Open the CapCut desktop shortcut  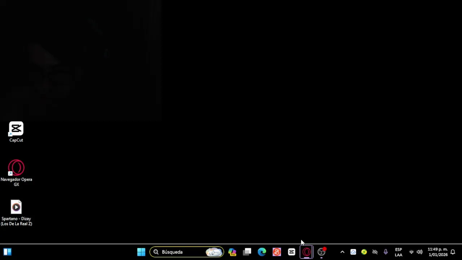pyautogui.click(x=16, y=132)
